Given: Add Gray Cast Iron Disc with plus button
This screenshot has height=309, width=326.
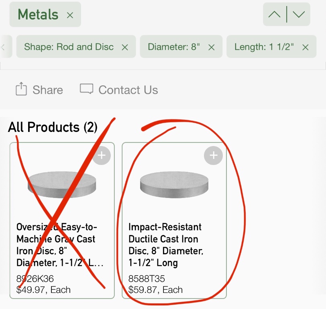Looking at the screenshot, I should pos(102,156).
